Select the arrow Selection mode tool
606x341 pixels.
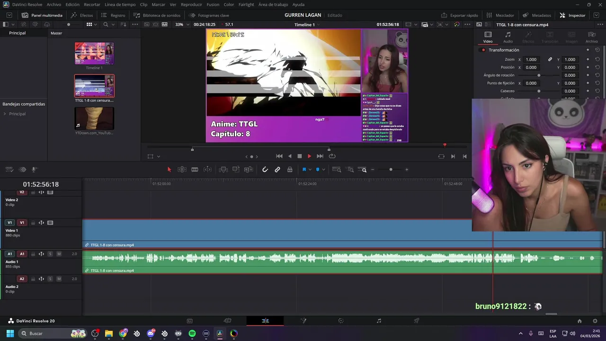point(169,170)
